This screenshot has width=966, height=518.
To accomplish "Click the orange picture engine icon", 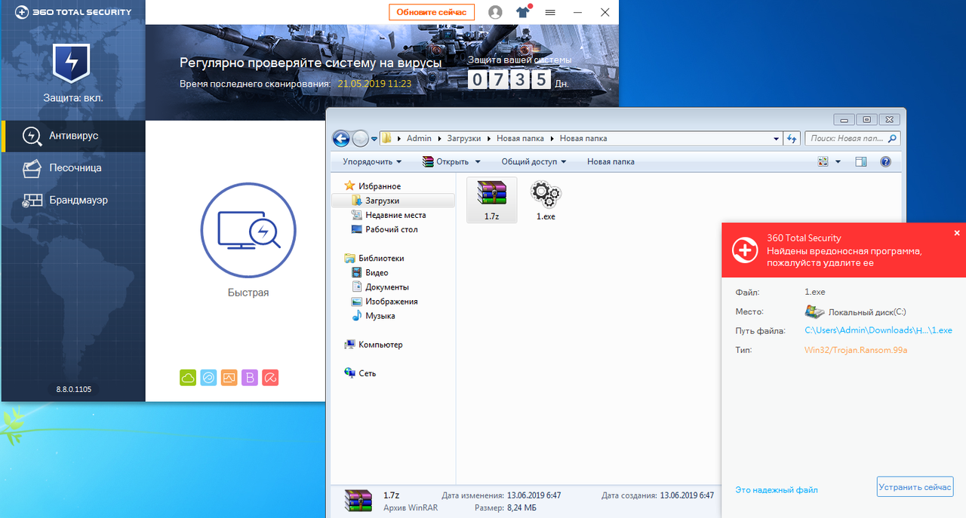I will click(229, 378).
